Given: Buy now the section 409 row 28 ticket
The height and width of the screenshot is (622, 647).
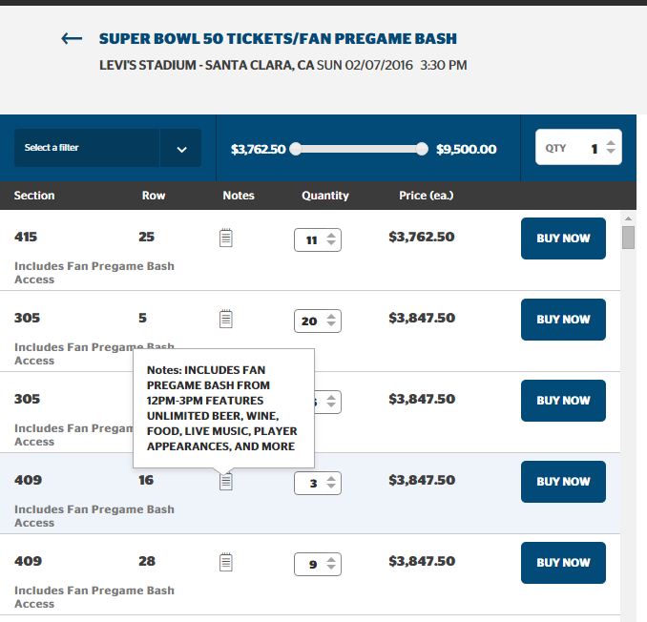Looking at the screenshot, I should pyautogui.click(x=563, y=563).
